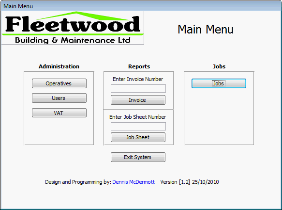This screenshot has height=210, width=282.
Task: Open the focused Jobs button
Action: coord(219,83)
